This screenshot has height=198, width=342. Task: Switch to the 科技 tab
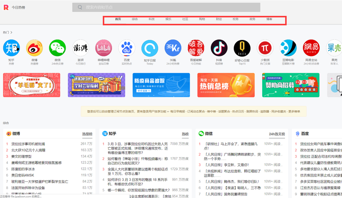point(152,19)
